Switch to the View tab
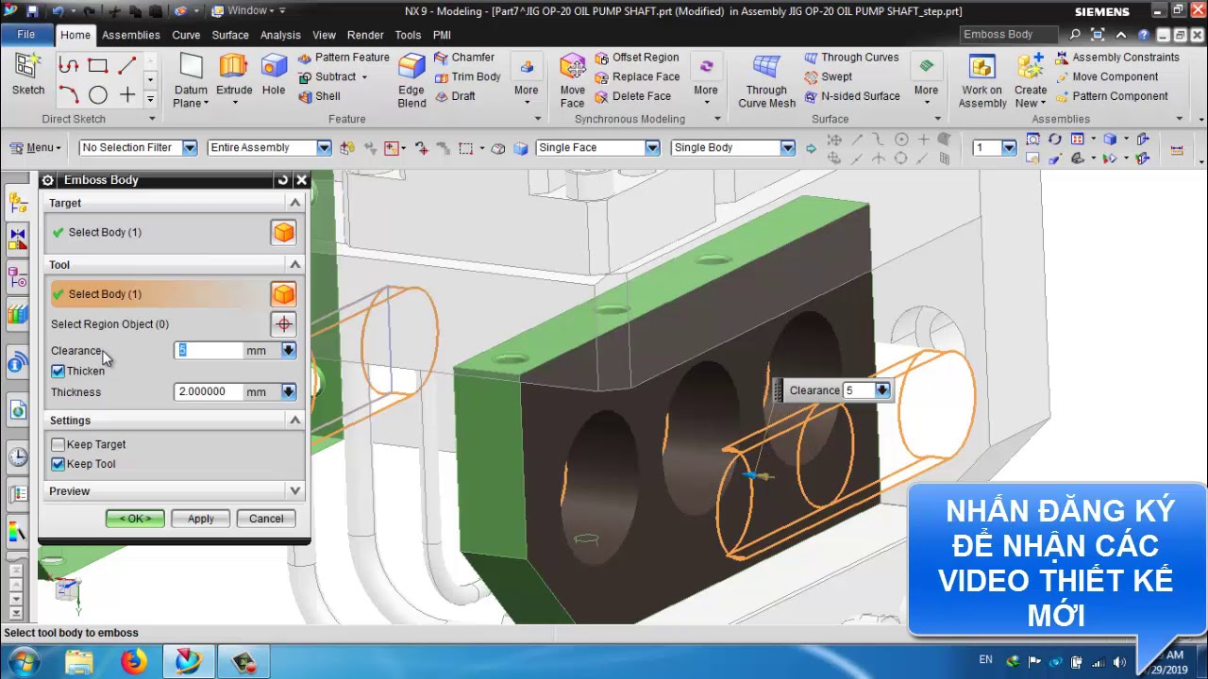 point(324,35)
